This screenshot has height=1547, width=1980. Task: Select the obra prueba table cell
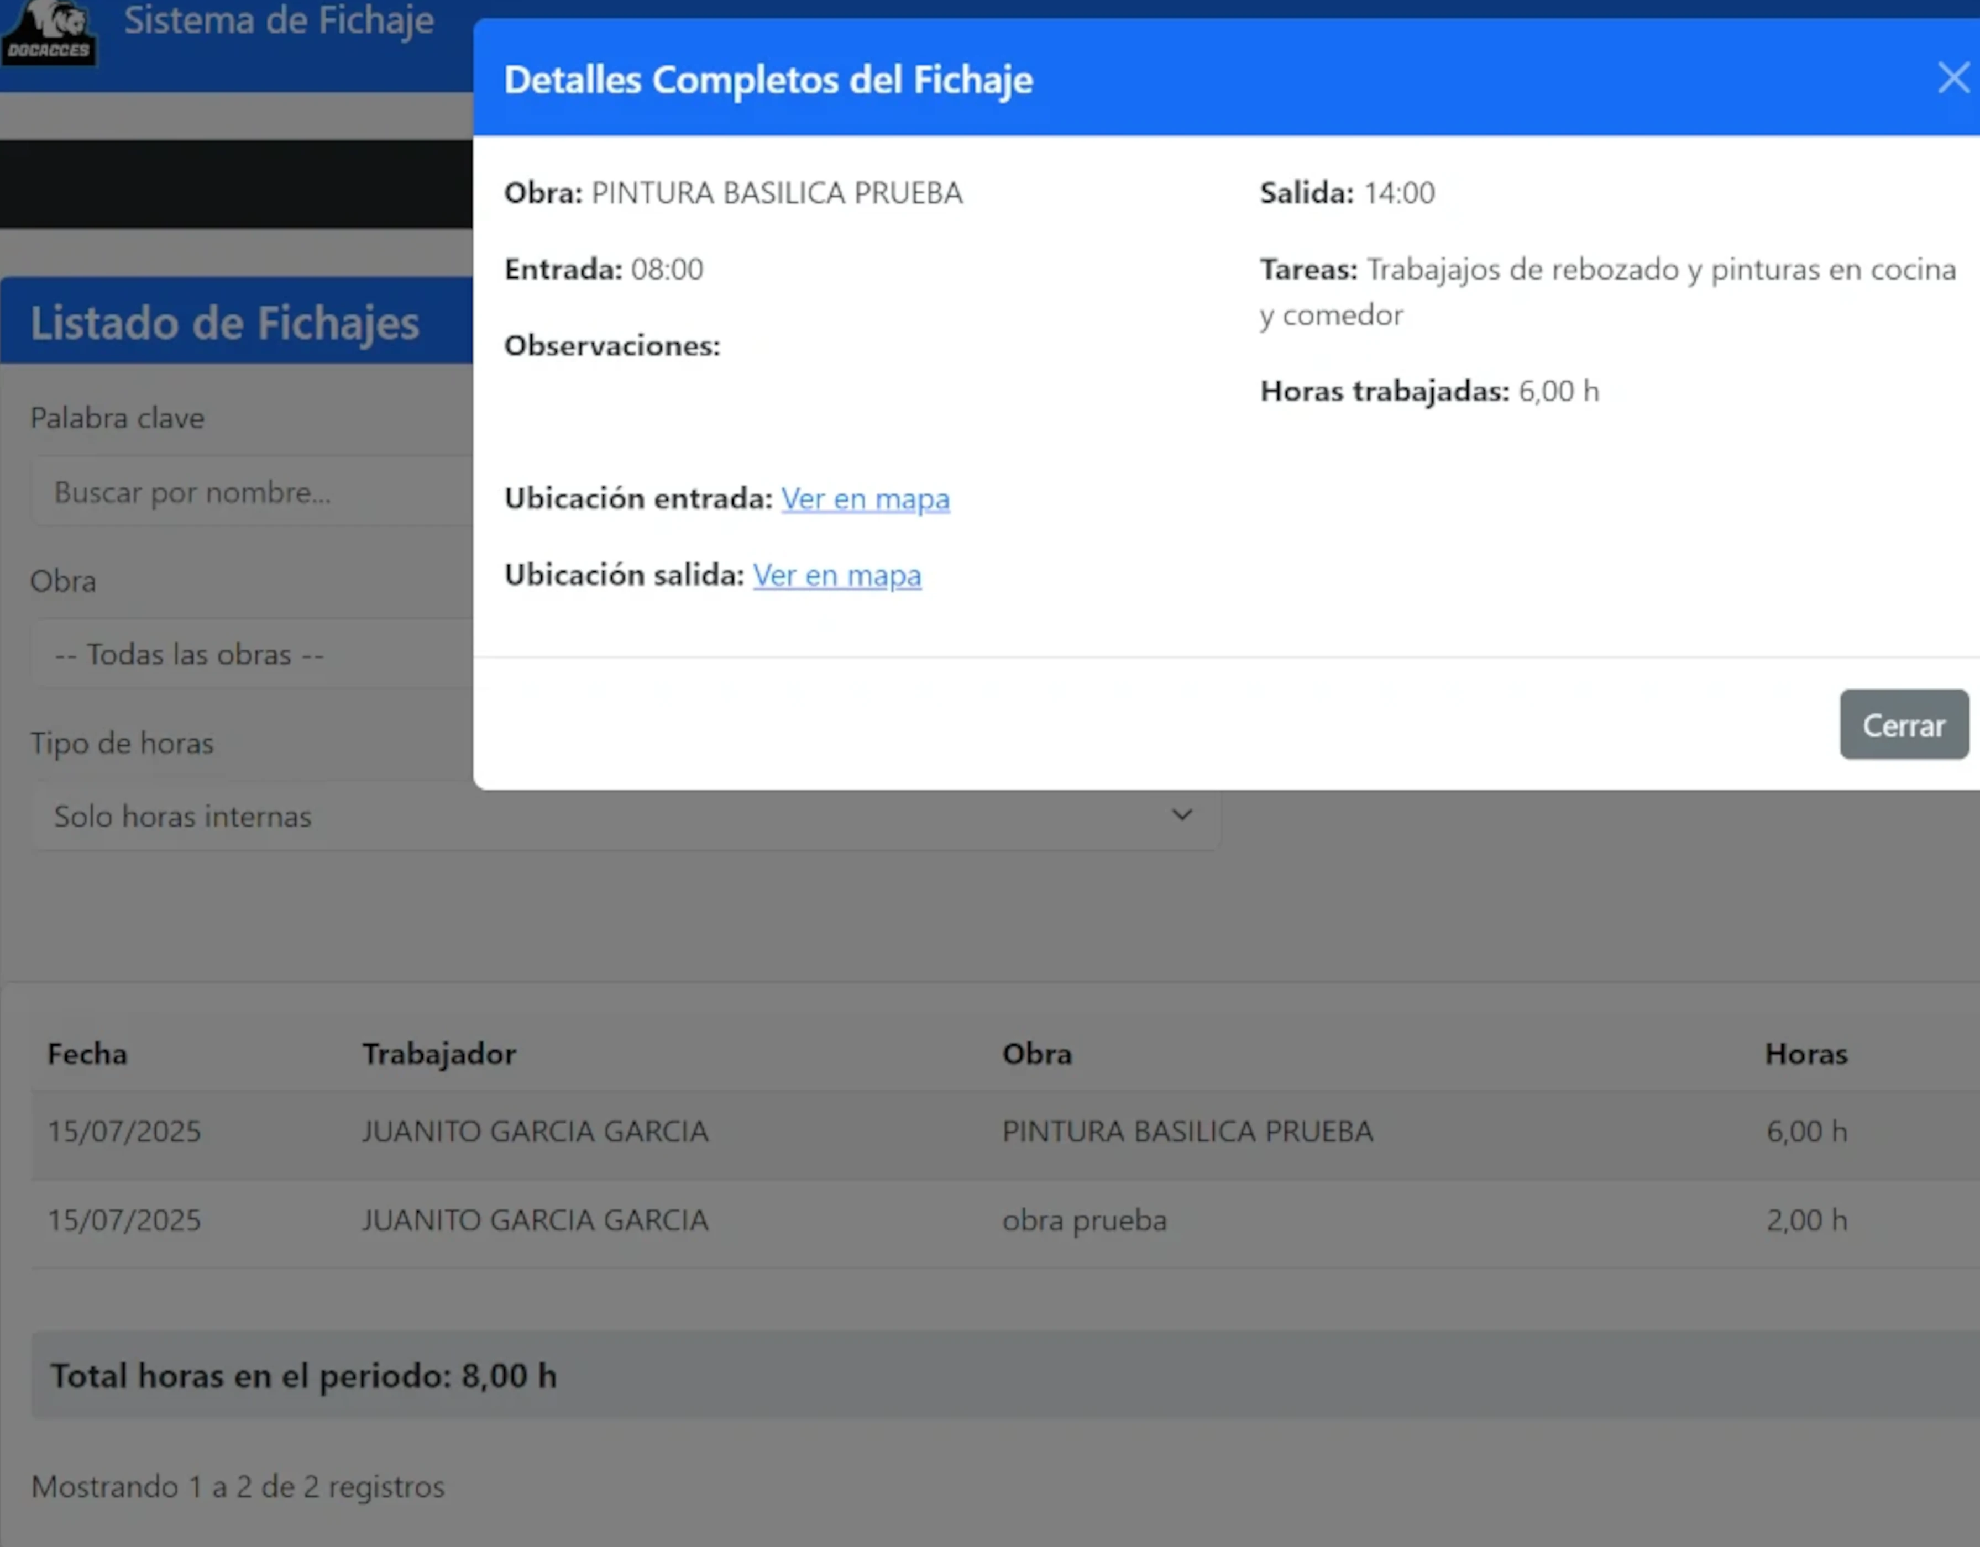[x=1085, y=1222]
